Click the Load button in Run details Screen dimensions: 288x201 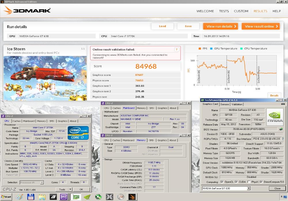[162, 26]
